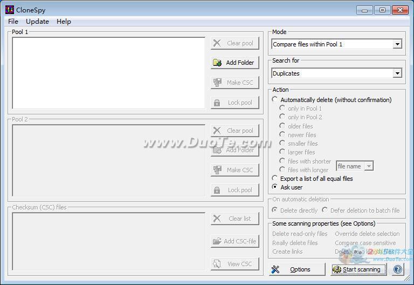Screen dimensions: 414x285
Task: Select larger files radio
Action: pos(282,152)
